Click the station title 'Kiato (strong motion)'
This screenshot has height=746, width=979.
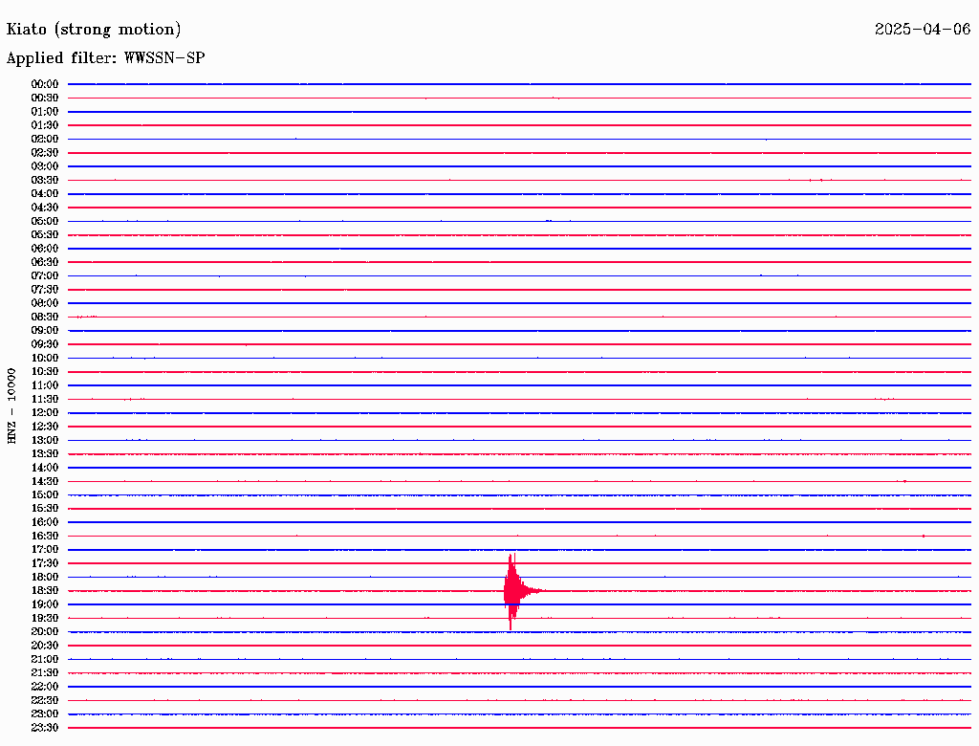94,30
